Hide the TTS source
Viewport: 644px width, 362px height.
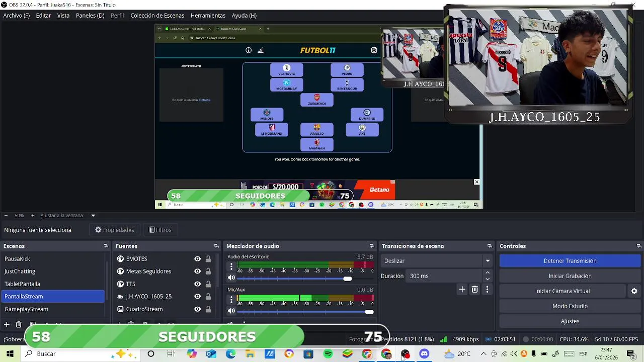pos(197,284)
